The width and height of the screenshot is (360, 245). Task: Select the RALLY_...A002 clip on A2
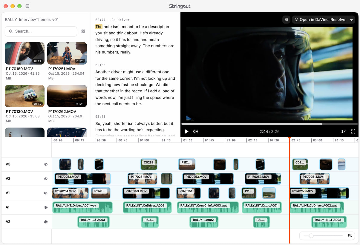(204, 222)
